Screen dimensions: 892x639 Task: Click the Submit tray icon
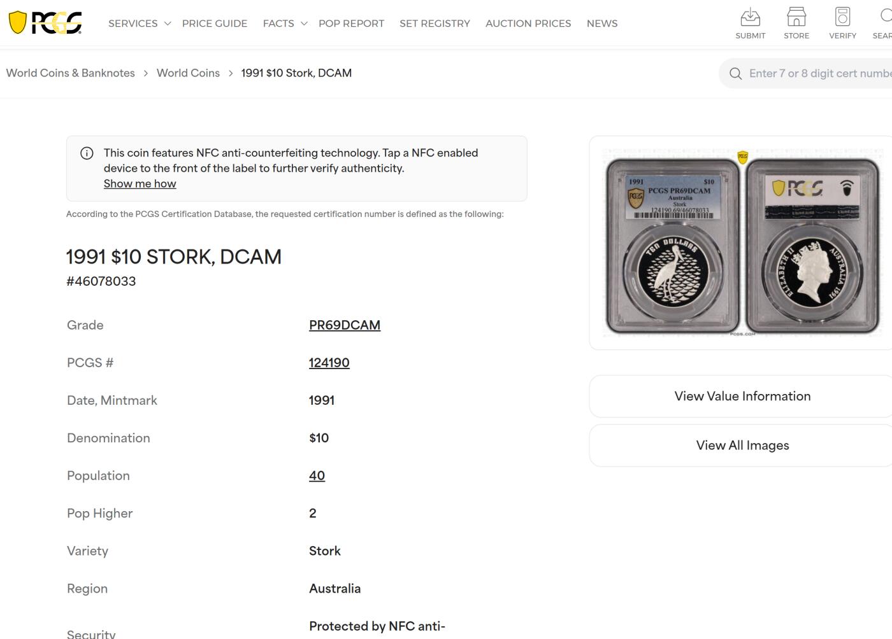click(x=750, y=17)
